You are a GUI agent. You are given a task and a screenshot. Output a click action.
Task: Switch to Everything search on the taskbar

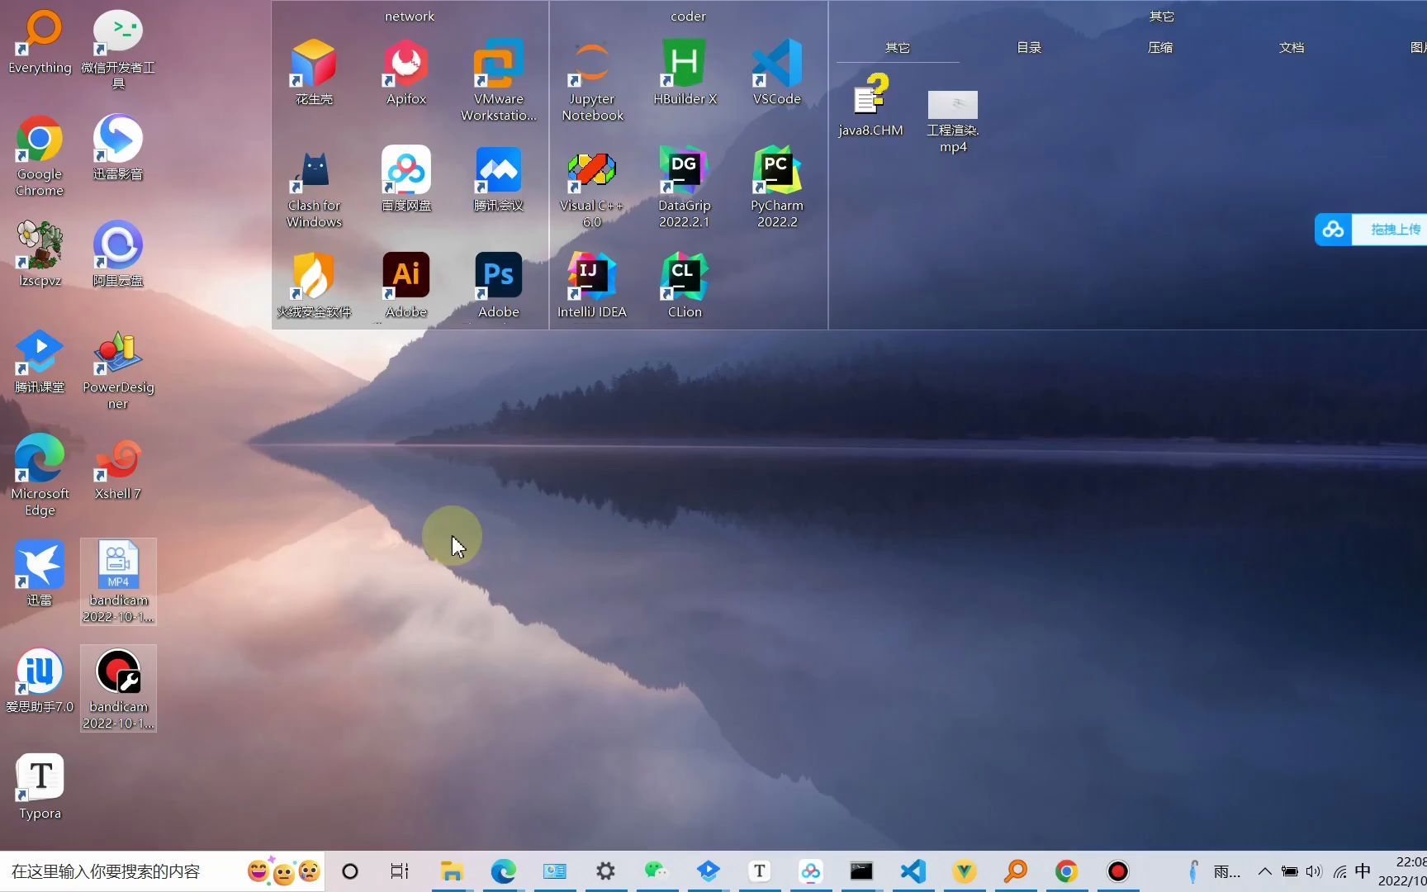[x=1016, y=871]
